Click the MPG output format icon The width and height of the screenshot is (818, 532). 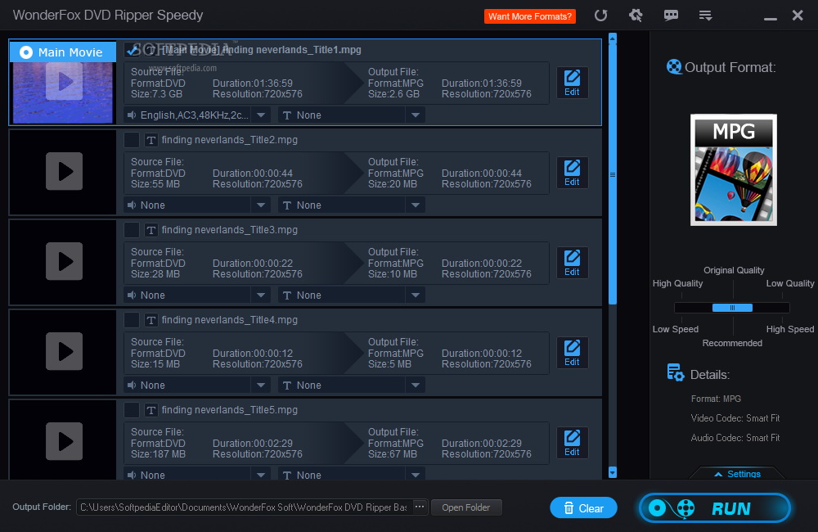(x=734, y=169)
